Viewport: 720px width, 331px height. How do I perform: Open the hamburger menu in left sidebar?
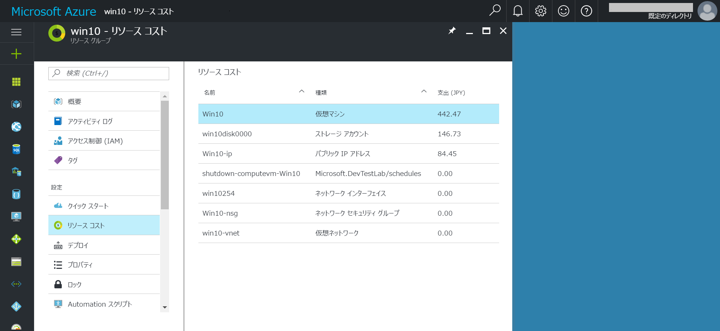click(x=16, y=32)
